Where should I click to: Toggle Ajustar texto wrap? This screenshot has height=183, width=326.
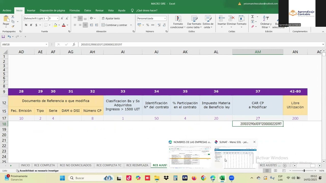coord(111,18)
